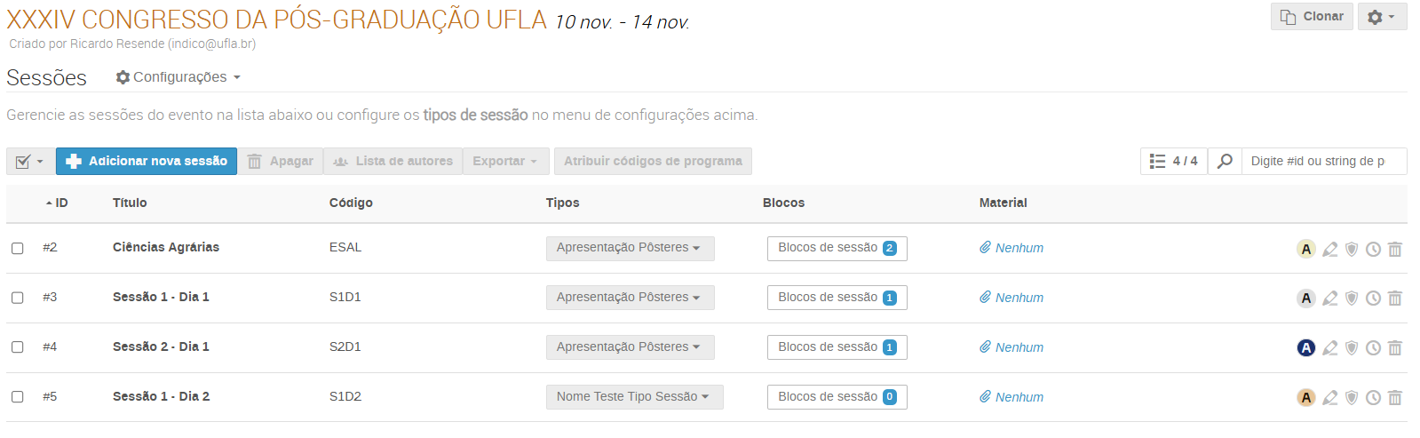
Task: Expand the type dropdown for Ciências Agrárias
Action: (x=630, y=248)
